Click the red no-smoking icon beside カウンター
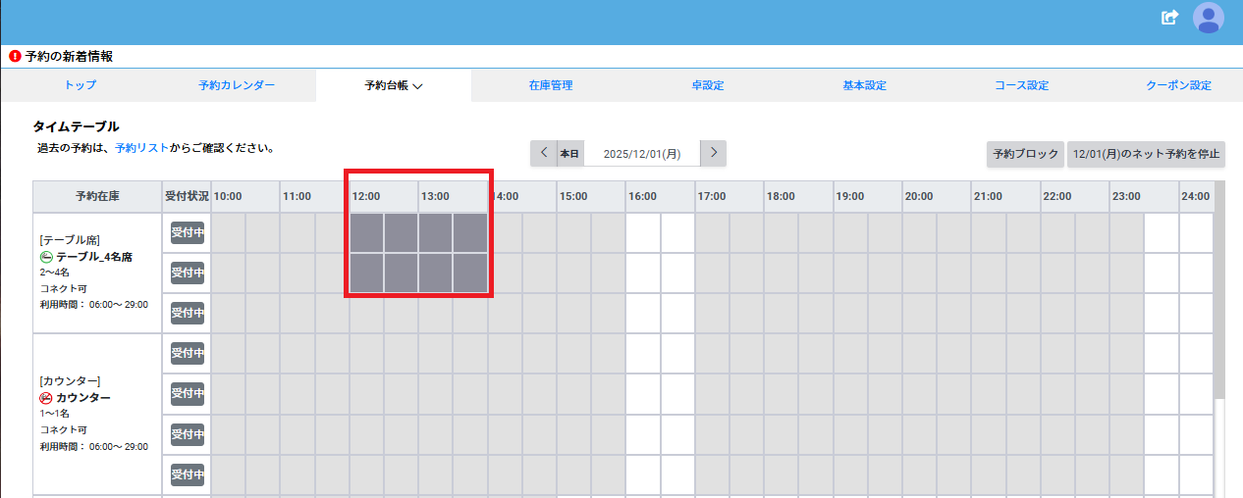The width and height of the screenshot is (1243, 498). tap(46, 398)
